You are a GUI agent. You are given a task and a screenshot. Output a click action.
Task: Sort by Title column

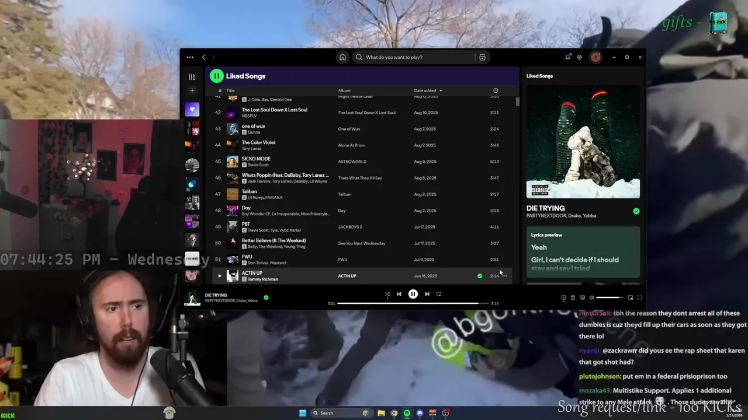[x=230, y=90]
